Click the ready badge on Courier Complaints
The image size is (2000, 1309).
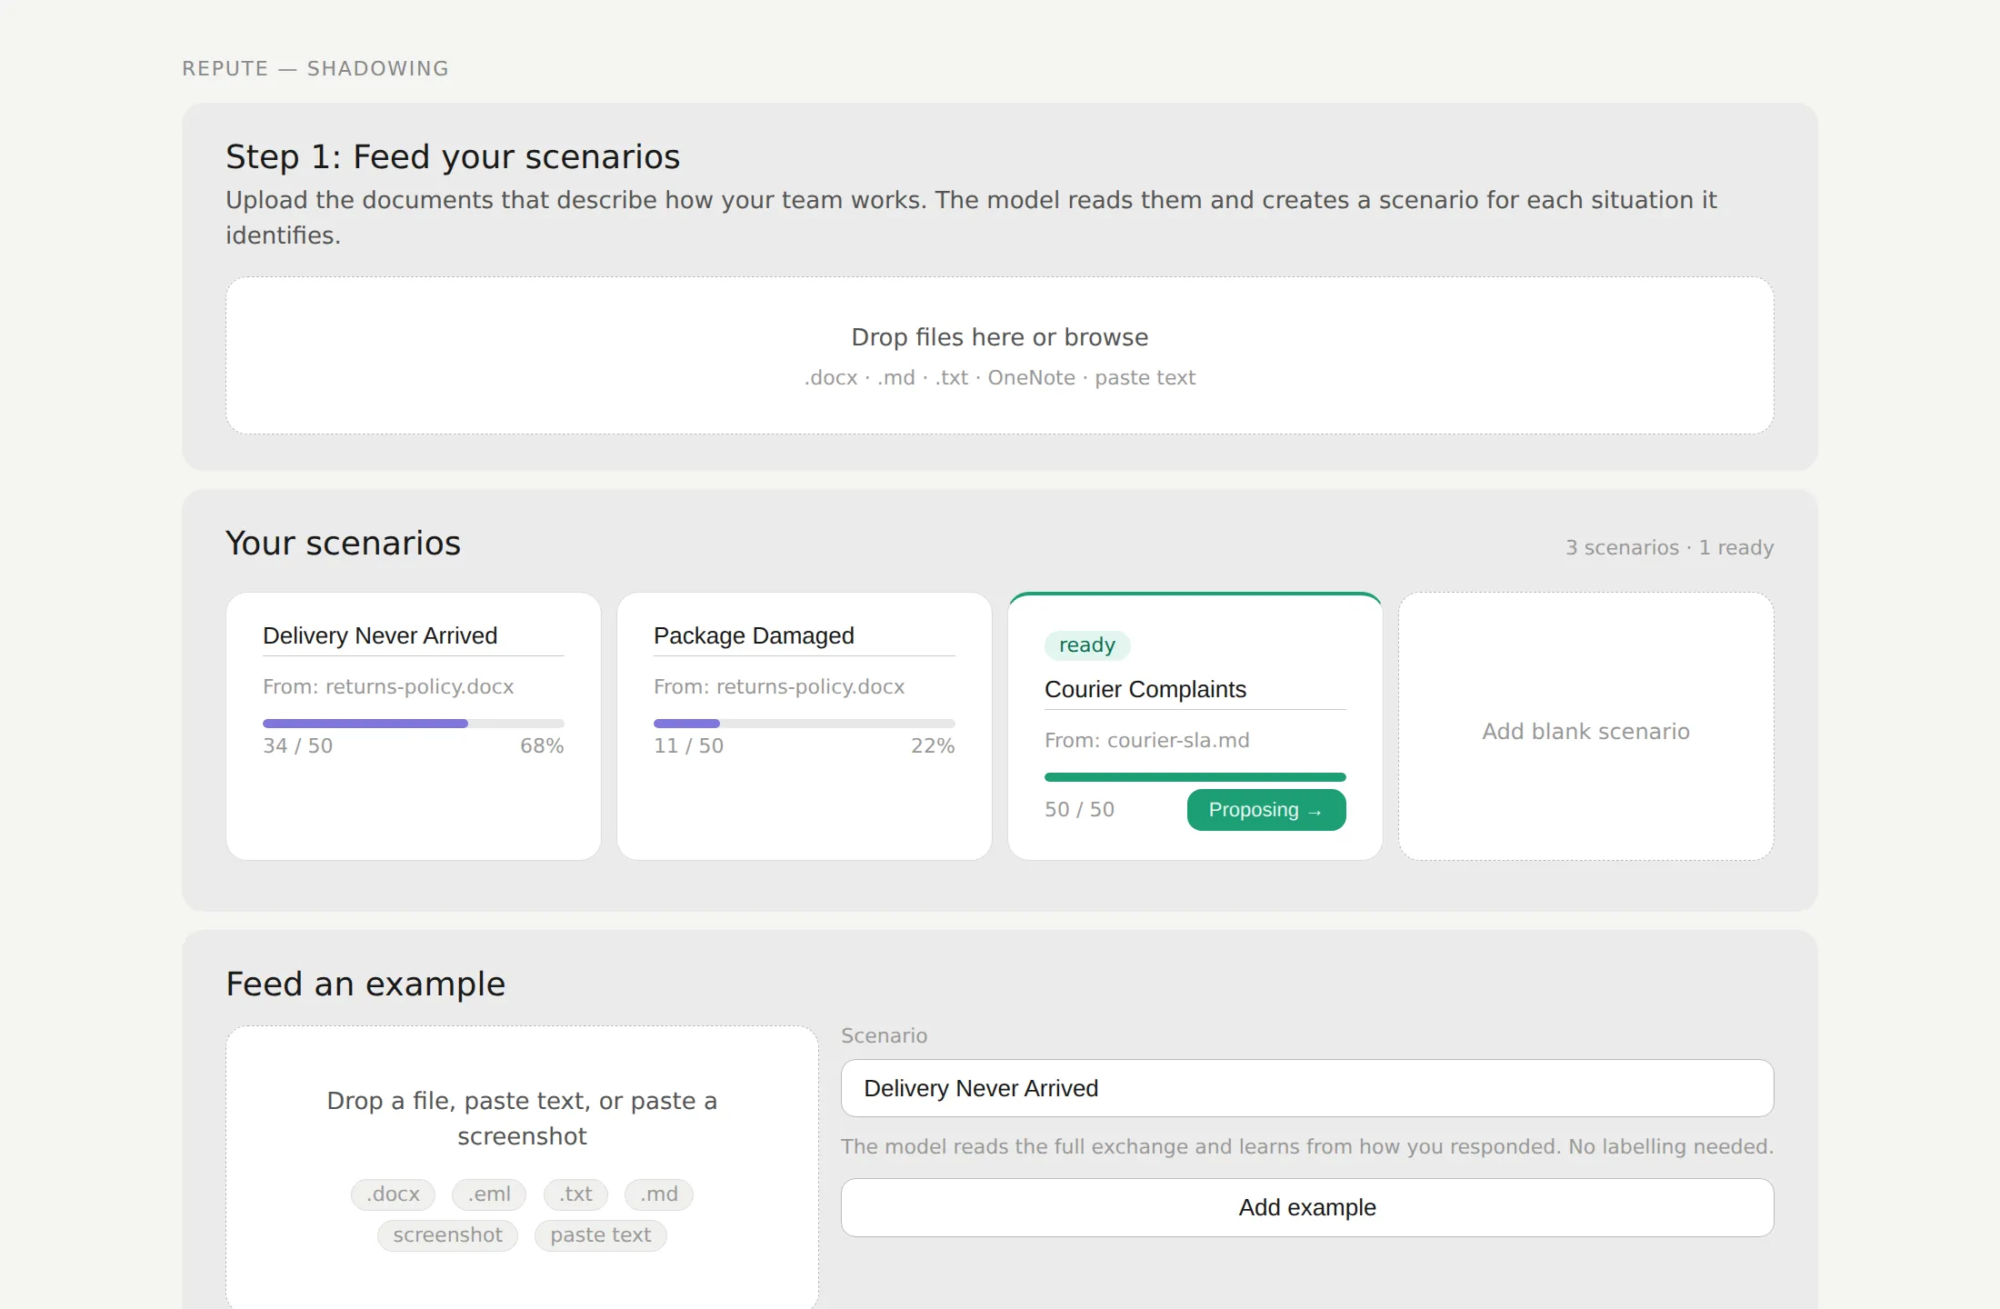[1087, 645]
